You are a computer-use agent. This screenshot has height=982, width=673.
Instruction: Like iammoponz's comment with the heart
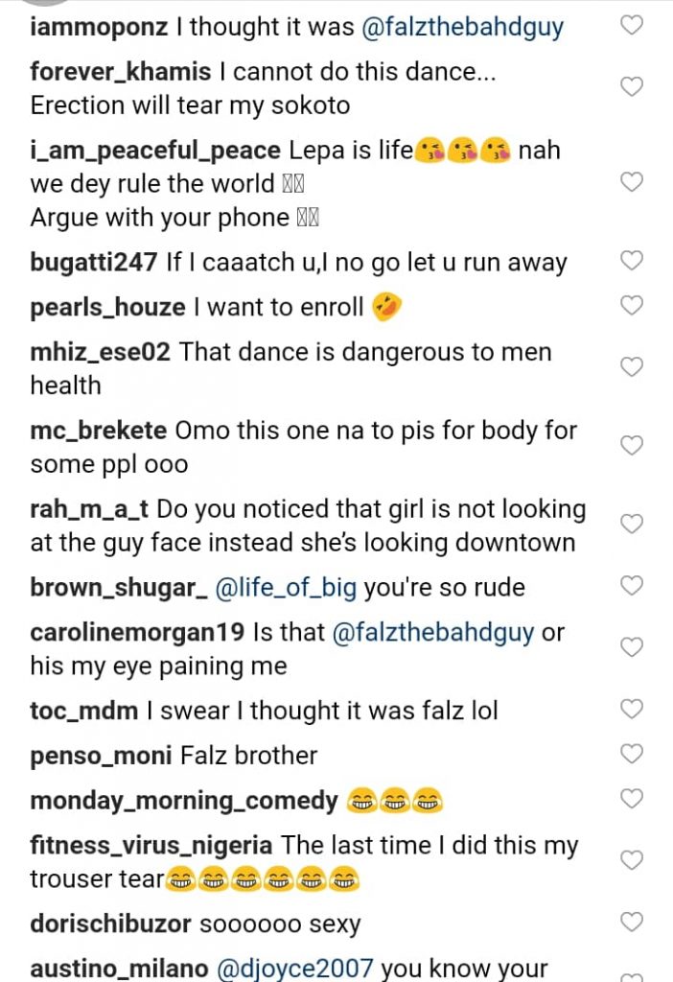coord(632,26)
